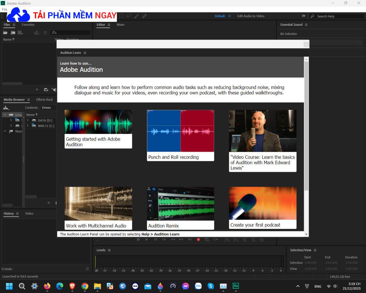Image resolution: width=366 pixels, height=293 pixels.
Task: Select the Marquee Selection tool in top toolbar
Action: coord(122,16)
